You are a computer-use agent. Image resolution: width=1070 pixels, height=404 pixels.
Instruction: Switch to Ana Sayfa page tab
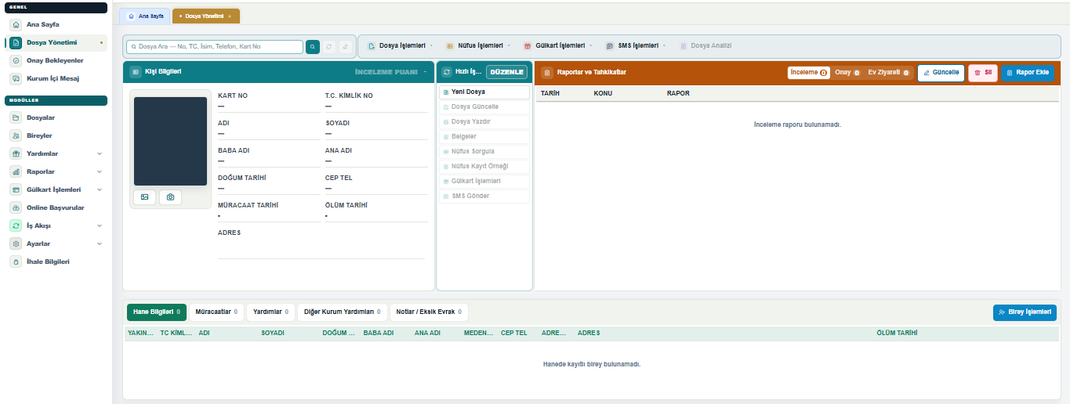coord(145,16)
